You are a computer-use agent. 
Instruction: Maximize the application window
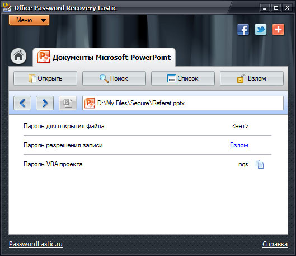click(276, 8)
